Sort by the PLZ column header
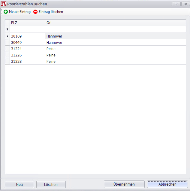Viewport: 190px width, 191px height. click(27, 23)
